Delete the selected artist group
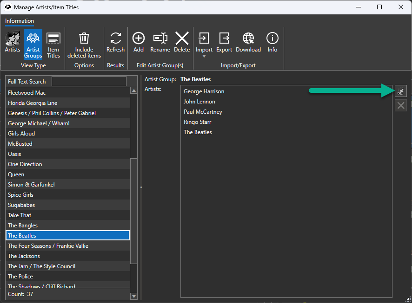This screenshot has height=303, width=412. pyautogui.click(x=182, y=42)
